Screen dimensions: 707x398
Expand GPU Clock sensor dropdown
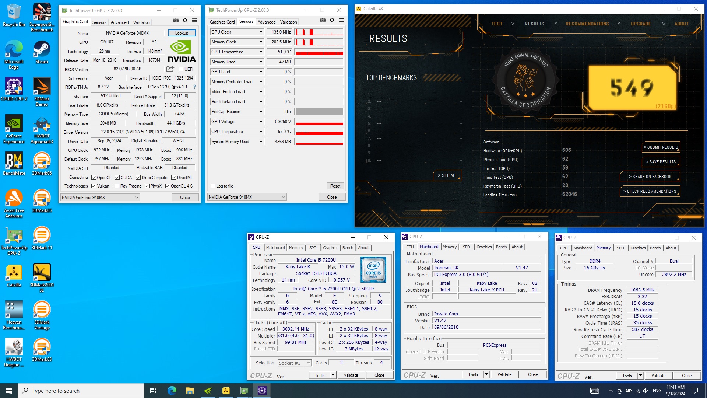click(x=261, y=32)
